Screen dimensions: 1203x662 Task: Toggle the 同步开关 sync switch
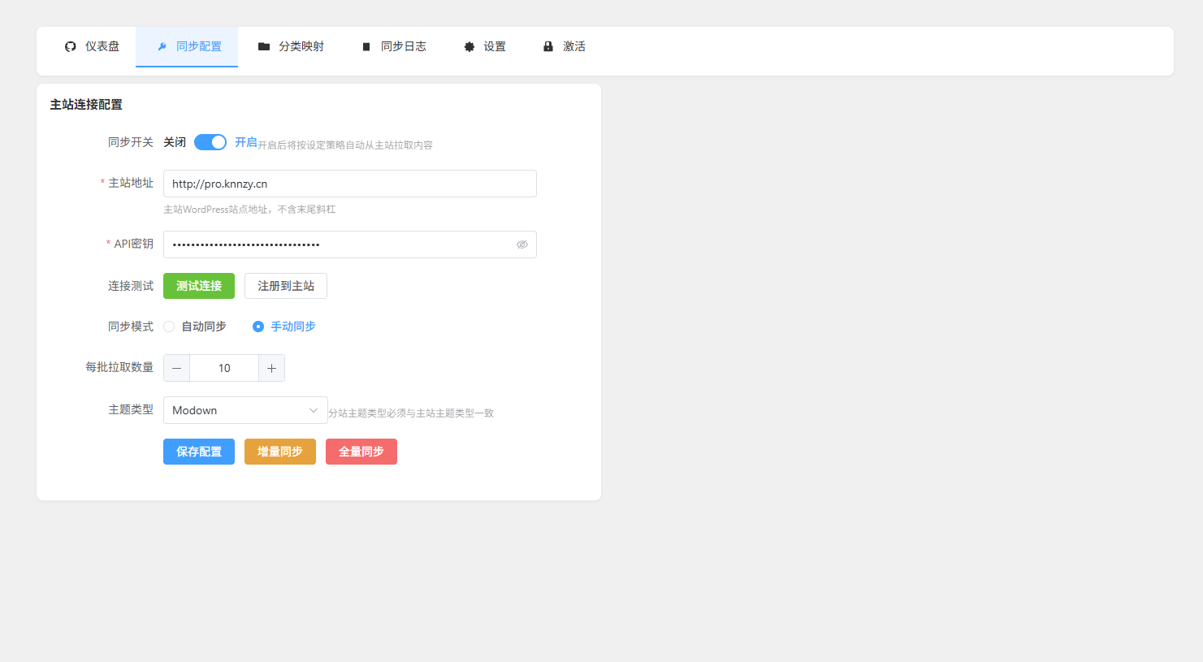[210, 142]
